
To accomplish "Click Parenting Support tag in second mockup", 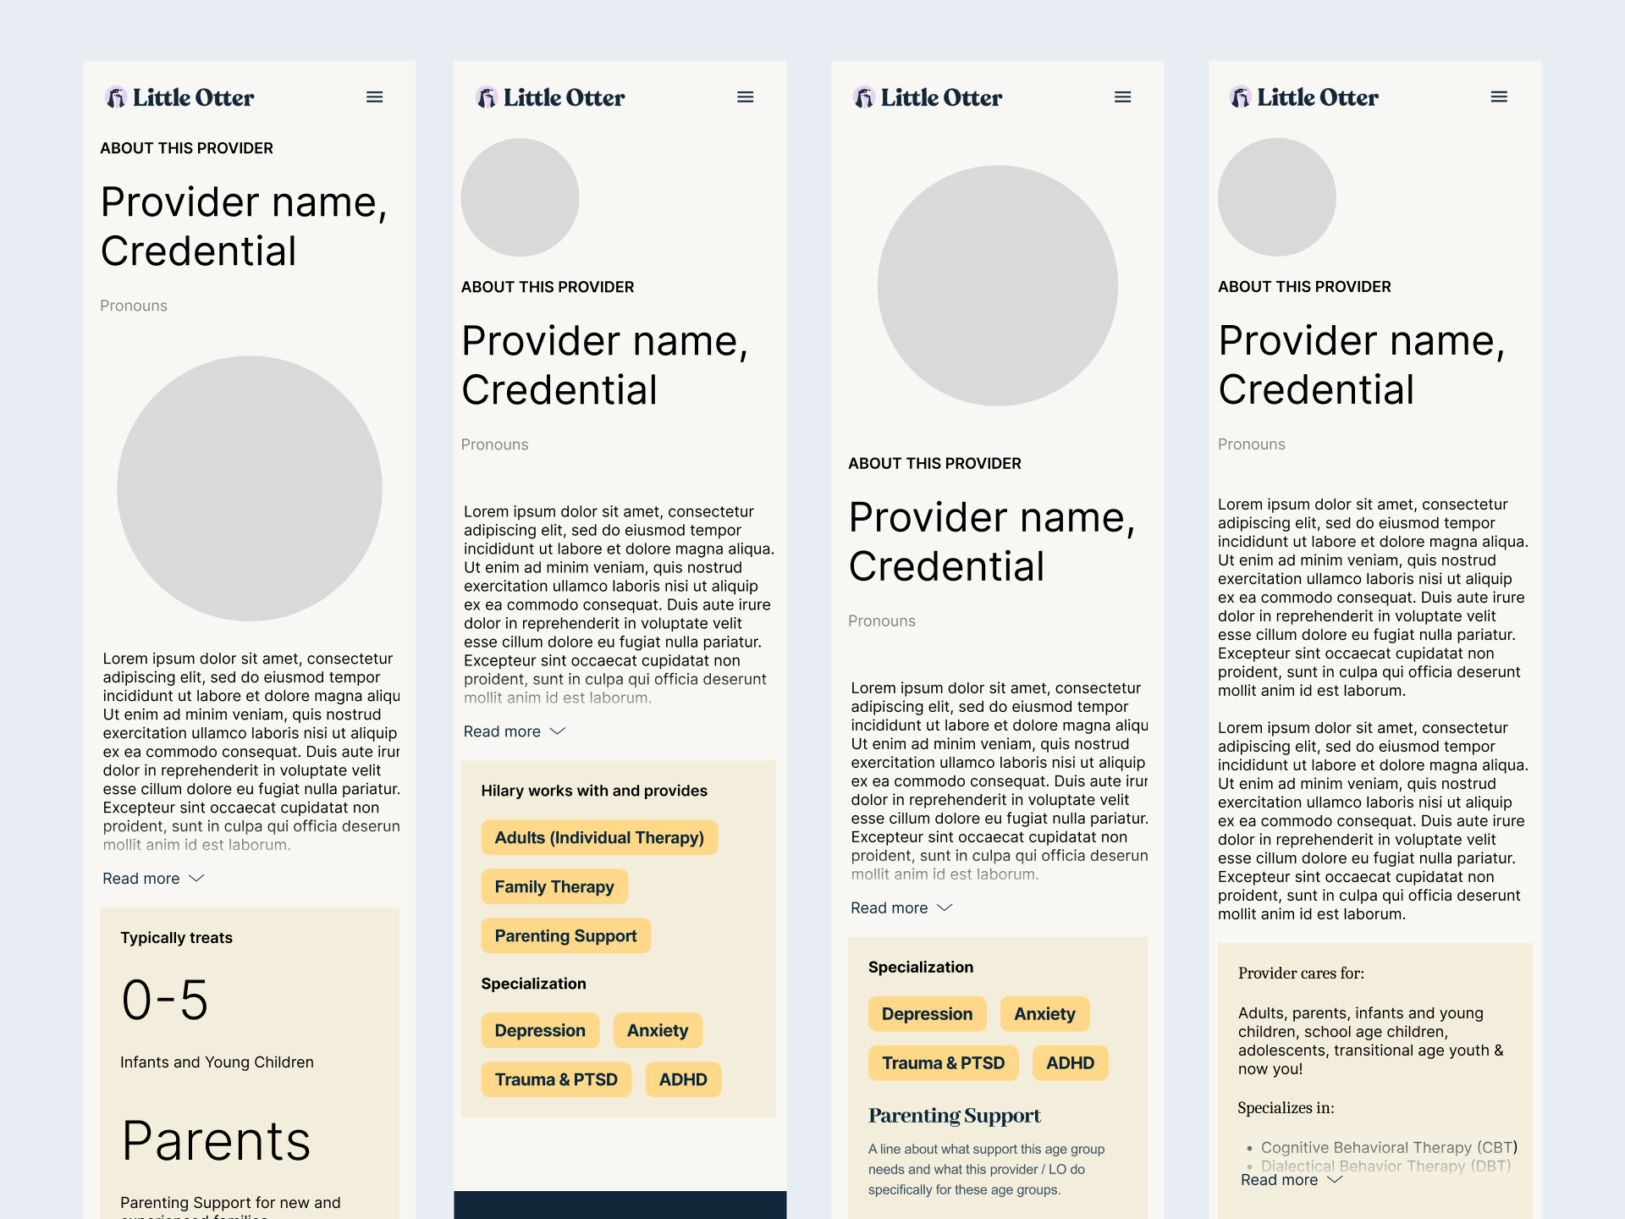I will click(565, 936).
